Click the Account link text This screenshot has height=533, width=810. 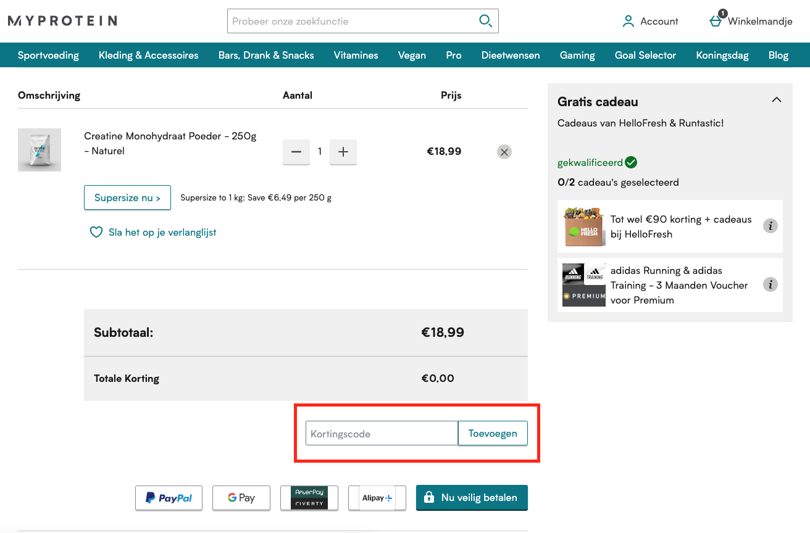pyautogui.click(x=659, y=21)
